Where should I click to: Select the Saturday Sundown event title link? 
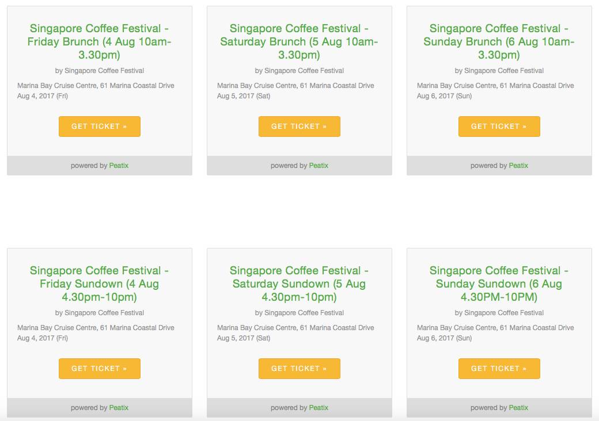[299, 284]
